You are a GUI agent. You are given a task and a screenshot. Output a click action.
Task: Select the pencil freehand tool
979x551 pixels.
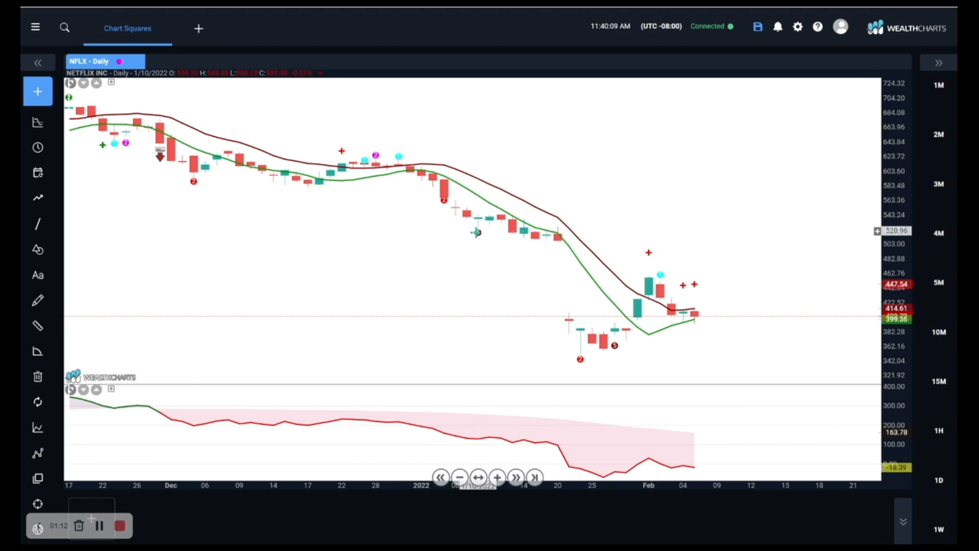coord(38,300)
